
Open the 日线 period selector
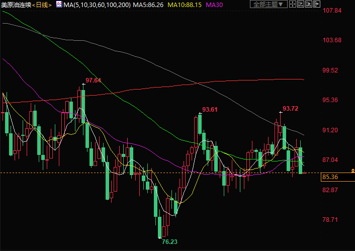42,4
